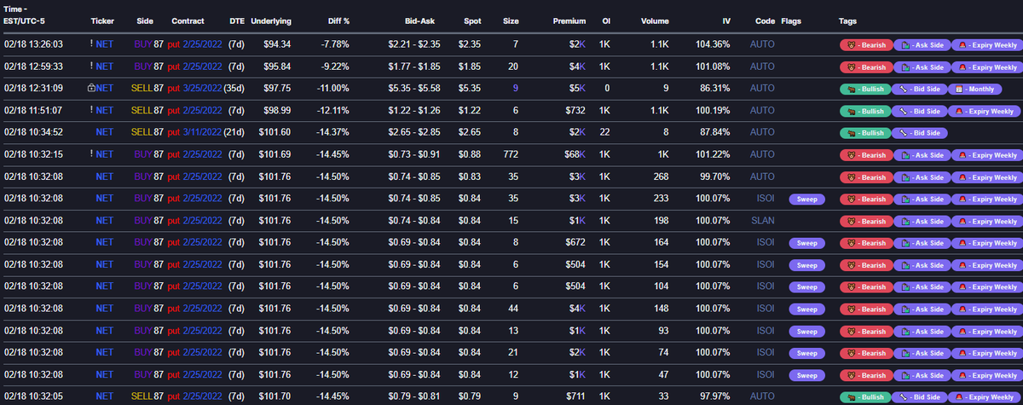The width and height of the screenshot is (1023, 405).
Task: Click the Sweep flag in the 74 volume row
Action: point(806,353)
